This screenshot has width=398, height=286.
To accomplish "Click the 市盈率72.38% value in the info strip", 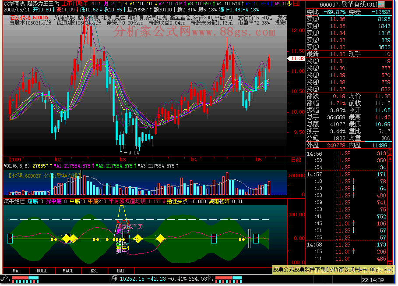I will point(254,23).
